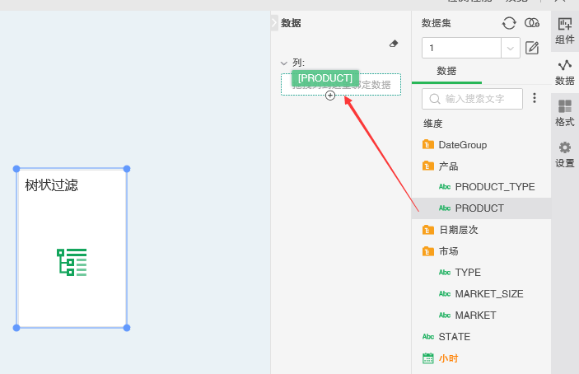579x374 pixels.
Task: Collapse the 列 section chevron
Action: pyautogui.click(x=284, y=63)
